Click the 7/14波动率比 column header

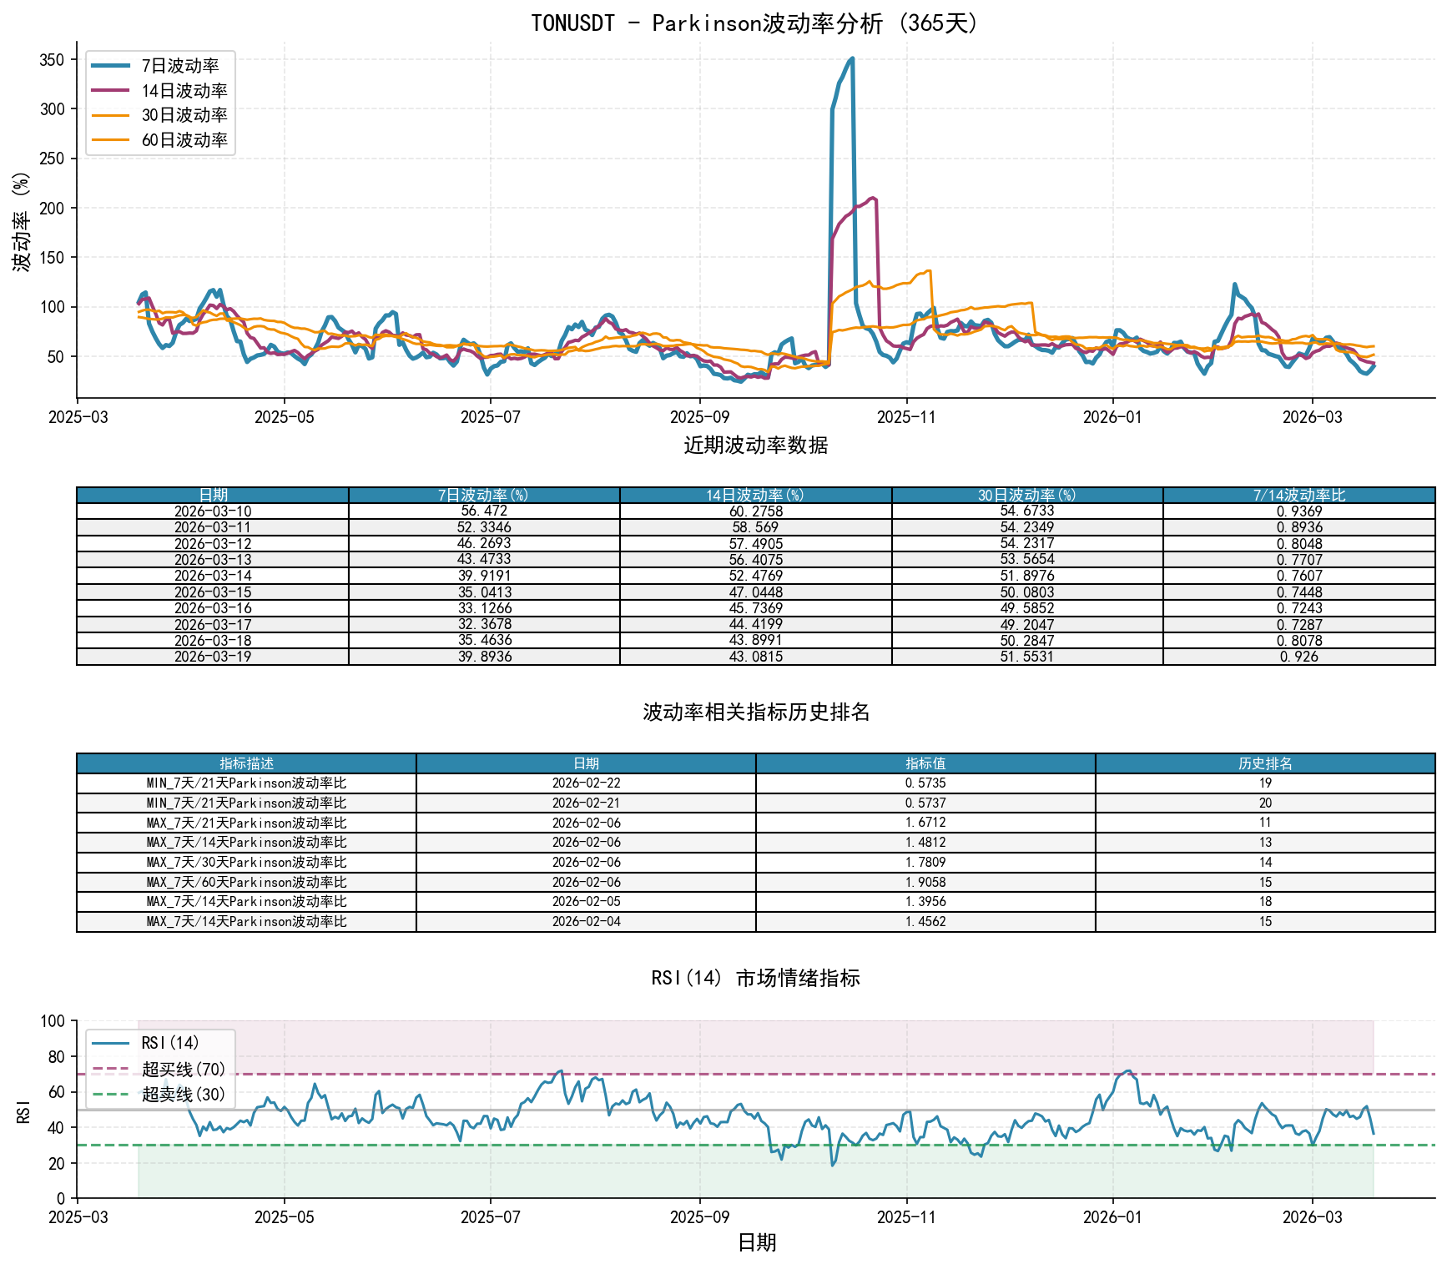tap(1298, 496)
